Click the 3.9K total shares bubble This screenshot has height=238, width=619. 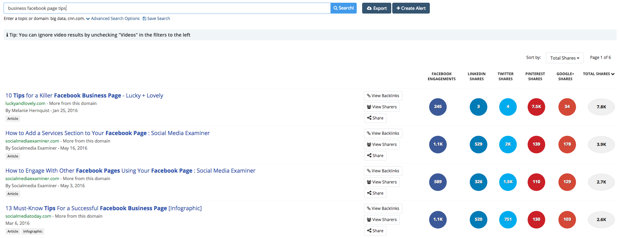tap(601, 145)
